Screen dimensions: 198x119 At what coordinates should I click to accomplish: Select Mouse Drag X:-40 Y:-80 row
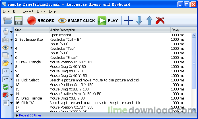(x=103, y=75)
